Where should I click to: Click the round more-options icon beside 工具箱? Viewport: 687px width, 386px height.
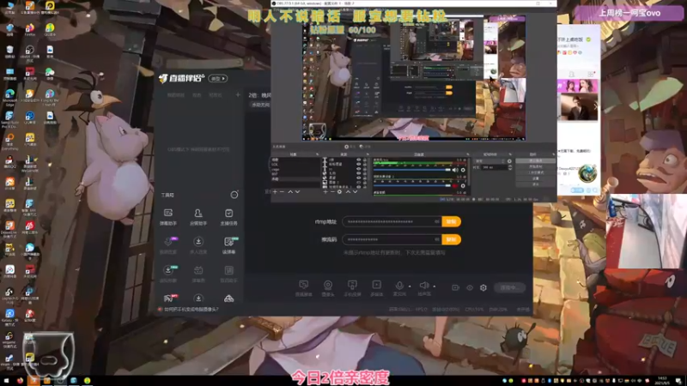pos(234,195)
